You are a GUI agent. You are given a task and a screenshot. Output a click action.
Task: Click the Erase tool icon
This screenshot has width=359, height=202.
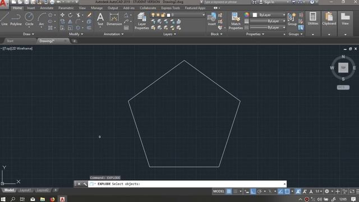coord(89,15)
